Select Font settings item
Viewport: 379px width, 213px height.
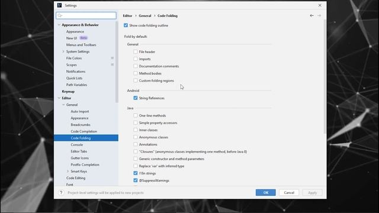69,185
